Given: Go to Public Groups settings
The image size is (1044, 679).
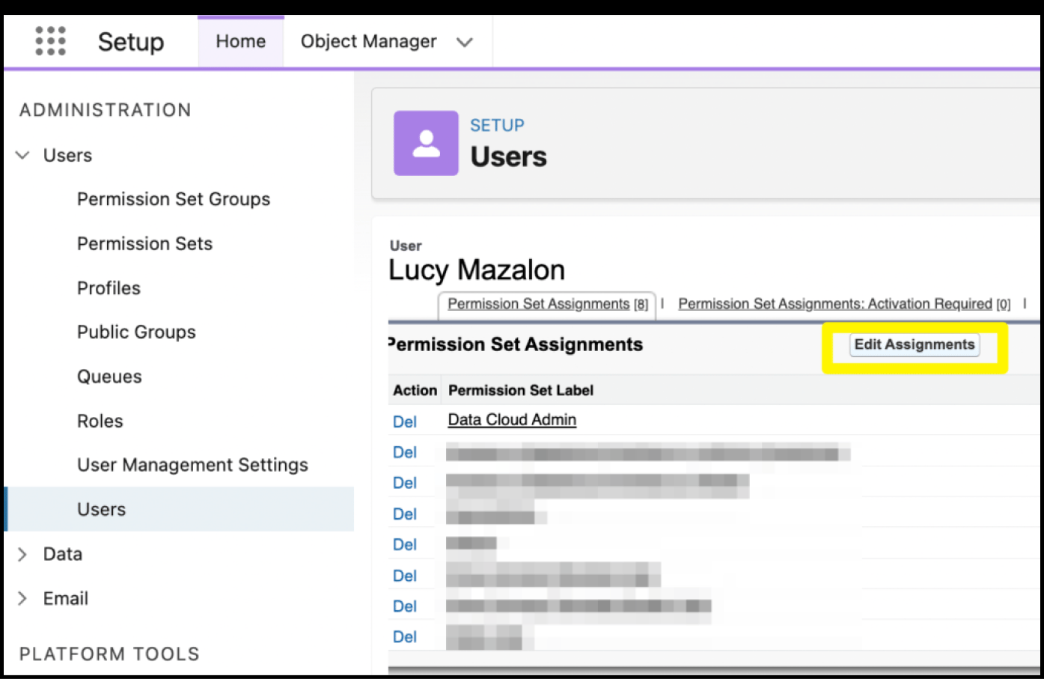Looking at the screenshot, I should point(136,332).
